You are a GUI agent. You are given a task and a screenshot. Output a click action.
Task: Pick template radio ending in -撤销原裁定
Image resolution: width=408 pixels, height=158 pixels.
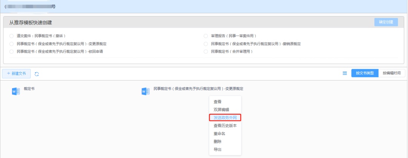point(206,44)
